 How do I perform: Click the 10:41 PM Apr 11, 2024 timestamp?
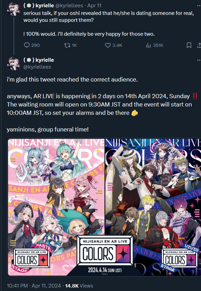tap(34, 285)
